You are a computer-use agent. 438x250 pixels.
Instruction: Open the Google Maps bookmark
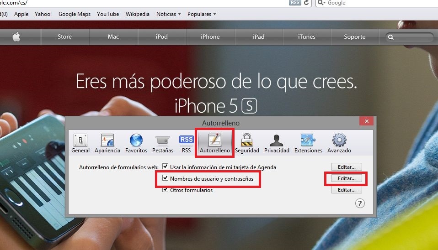coord(75,14)
